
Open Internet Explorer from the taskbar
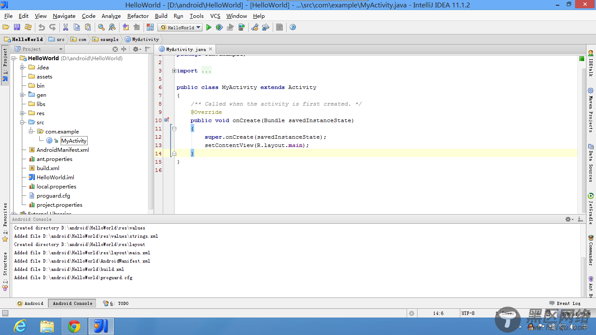click(x=20, y=326)
